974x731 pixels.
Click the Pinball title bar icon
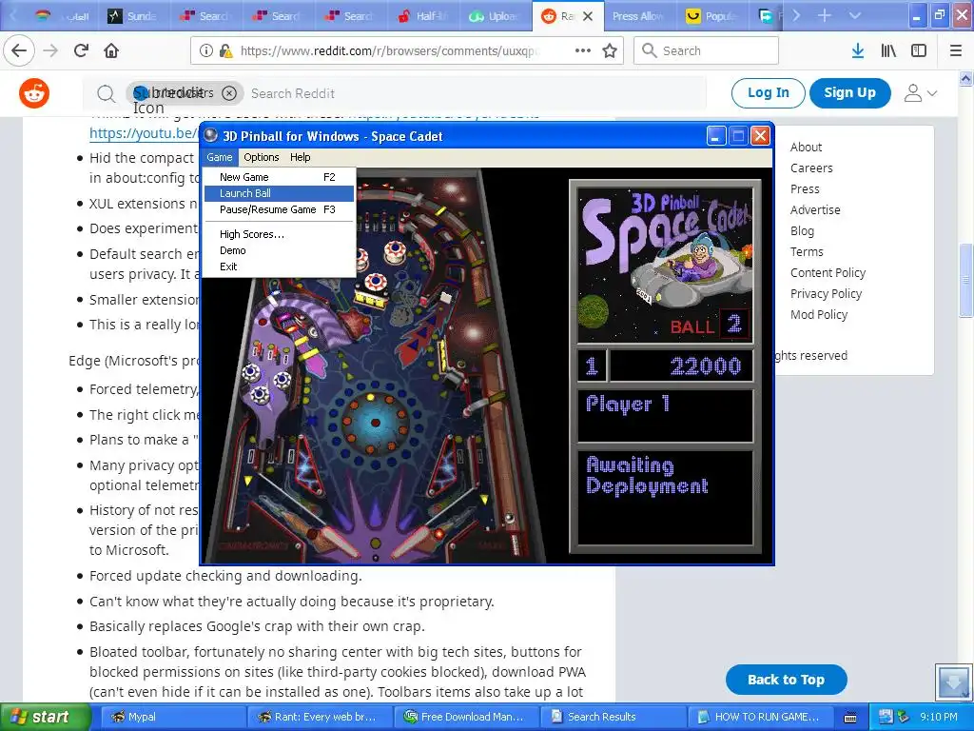211,135
